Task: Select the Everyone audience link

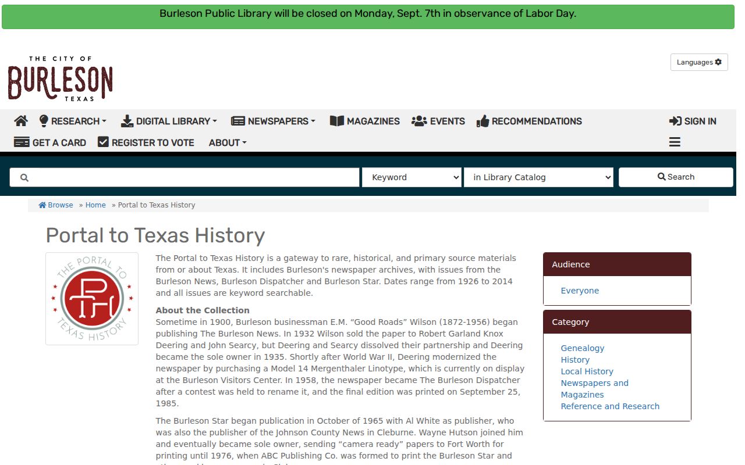Action: pyautogui.click(x=580, y=291)
